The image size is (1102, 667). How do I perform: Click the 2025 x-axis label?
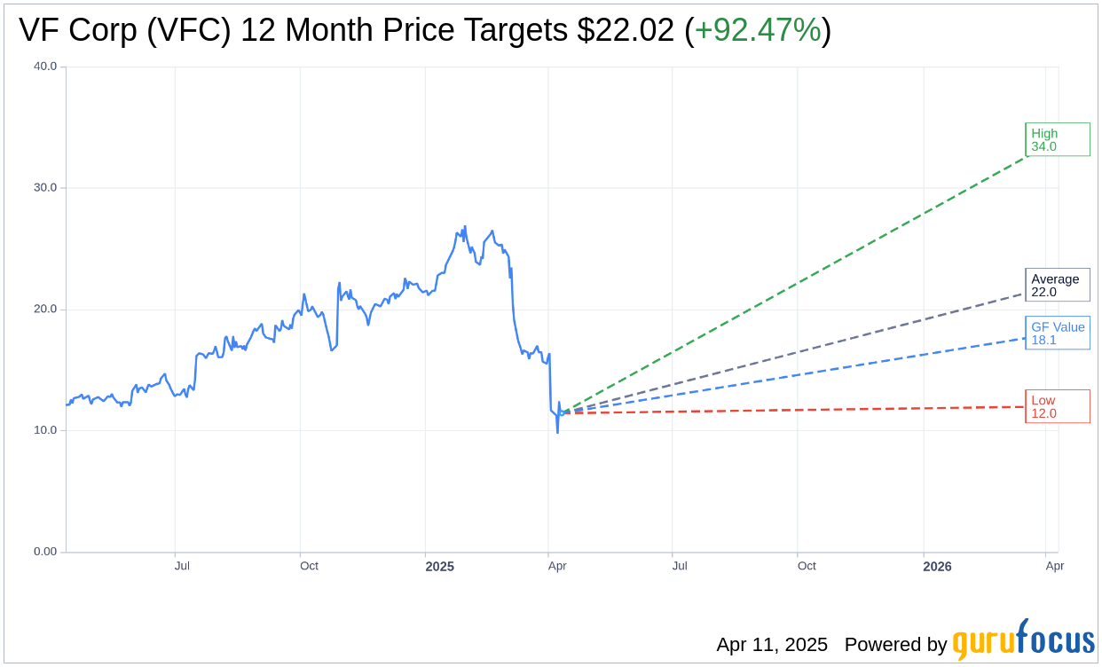pyautogui.click(x=439, y=566)
